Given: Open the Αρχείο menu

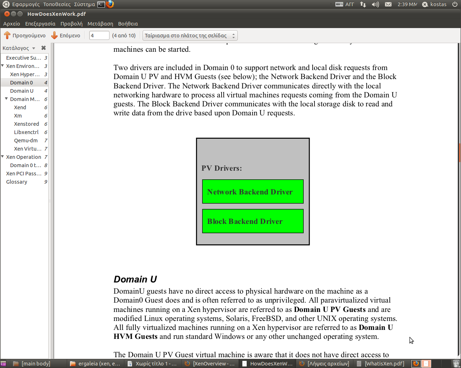Looking at the screenshot, I should click(12, 24).
